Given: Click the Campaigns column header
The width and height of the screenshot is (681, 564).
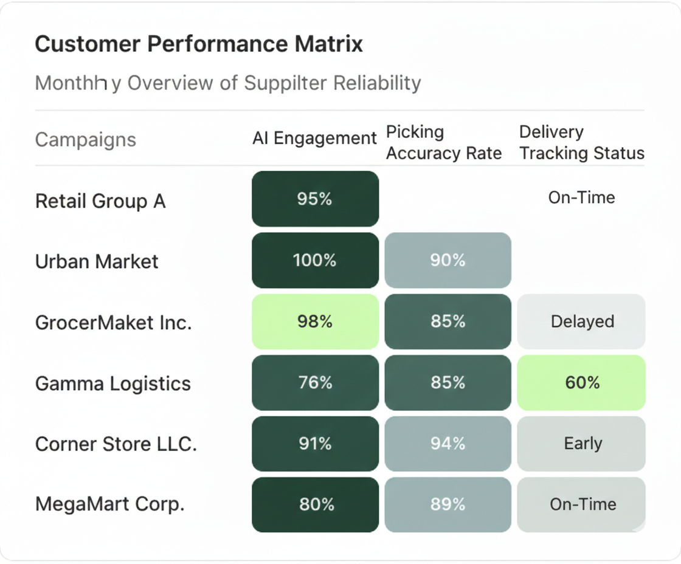Looking at the screenshot, I should 85,140.
